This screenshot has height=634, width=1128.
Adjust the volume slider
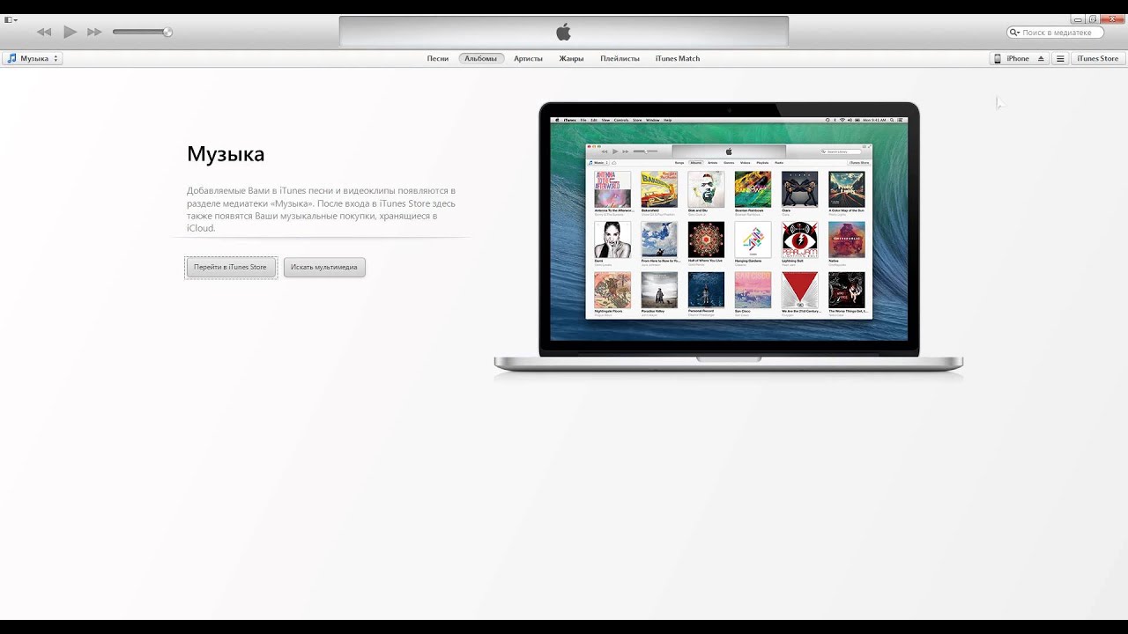click(x=142, y=33)
